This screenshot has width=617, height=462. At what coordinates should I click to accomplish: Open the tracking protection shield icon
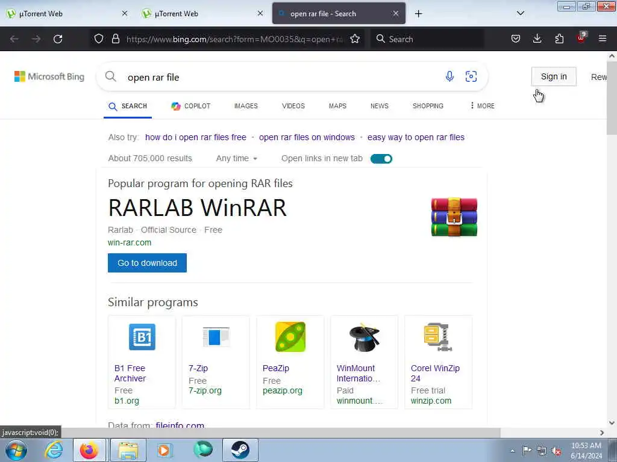pyautogui.click(x=99, y=39)
